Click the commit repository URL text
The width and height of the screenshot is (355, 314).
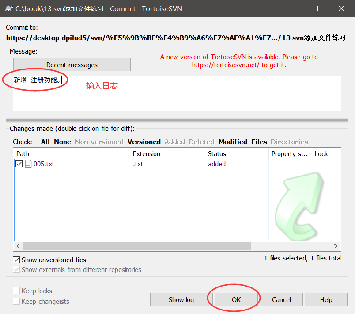click(176, 38)
